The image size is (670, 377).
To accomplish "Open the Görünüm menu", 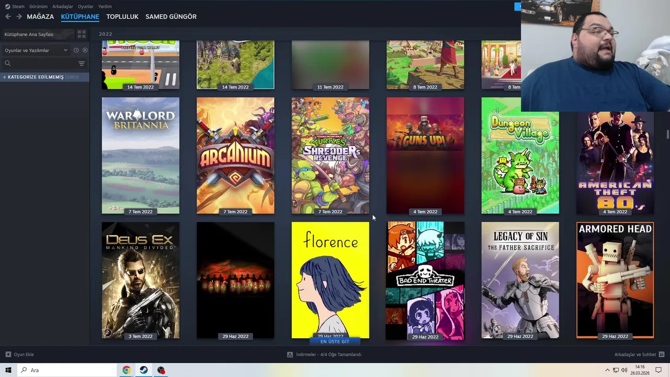I will (x=38, y=6).
